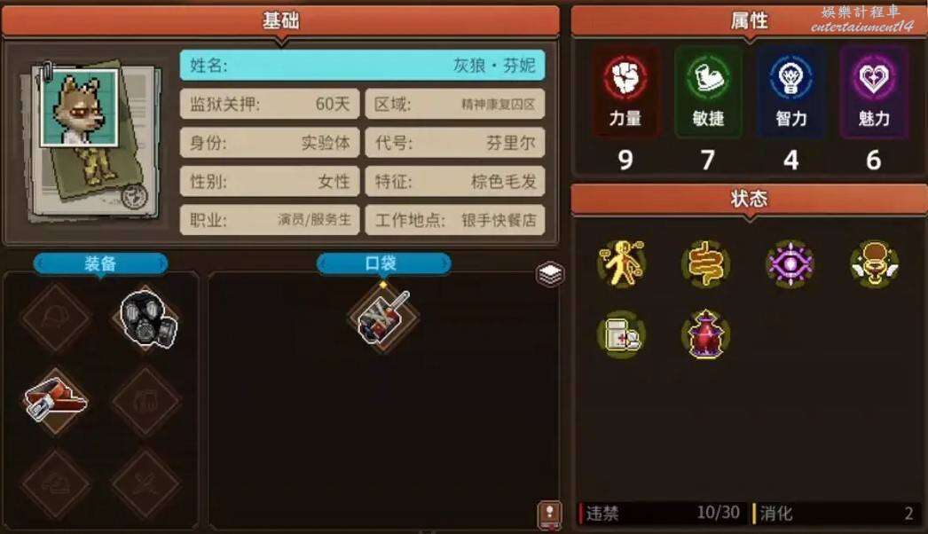Screen dimensions: 928x534
Task: Click the red potion jar status icon
Action: (x=705, y=334)
